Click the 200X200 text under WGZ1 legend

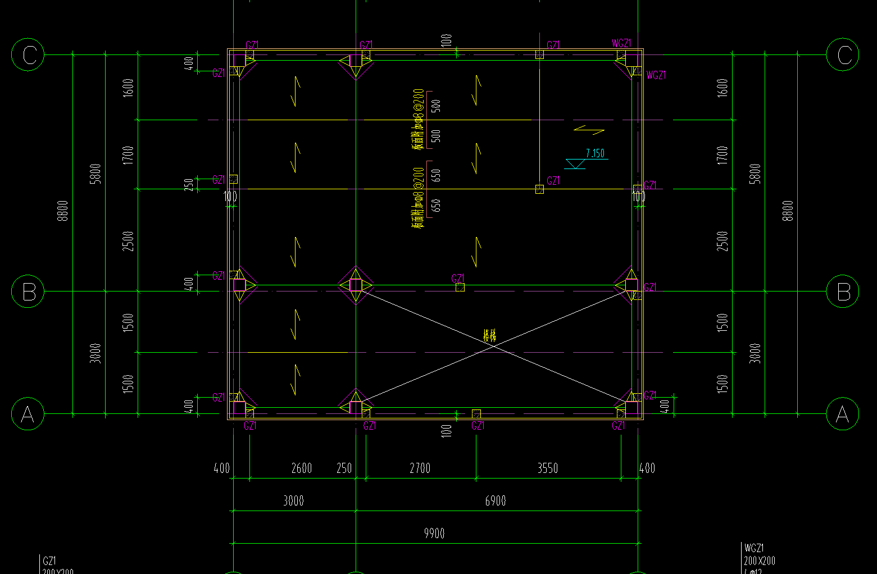[x=760, y=561]
